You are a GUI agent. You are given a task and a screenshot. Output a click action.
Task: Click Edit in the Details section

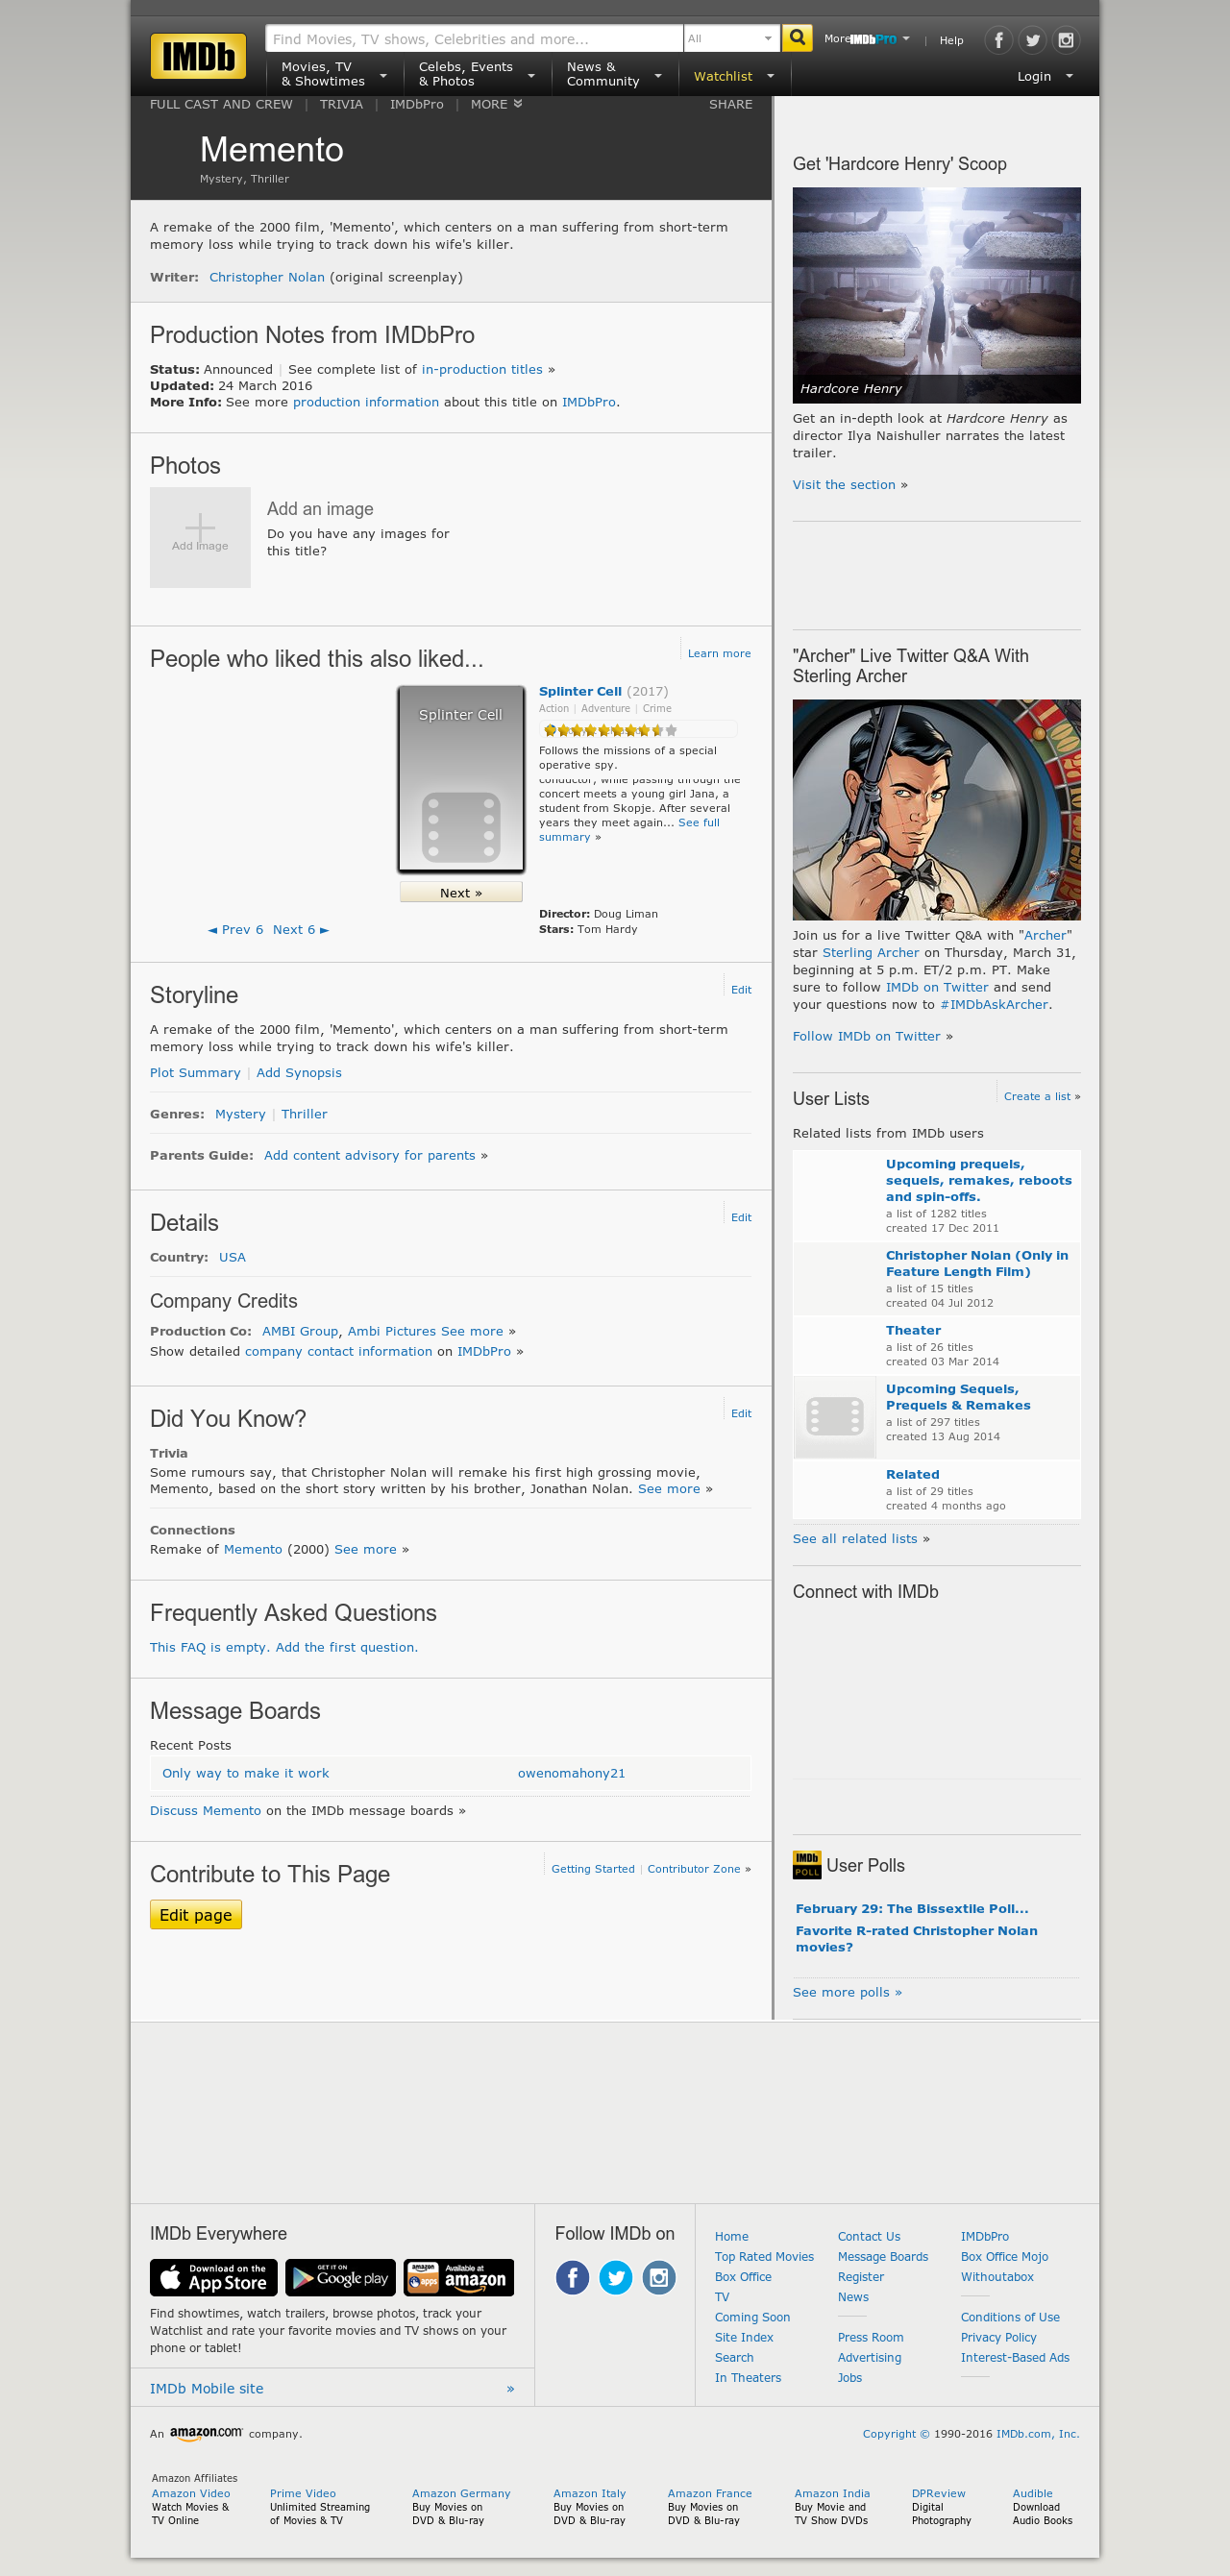click(741, 1217)
